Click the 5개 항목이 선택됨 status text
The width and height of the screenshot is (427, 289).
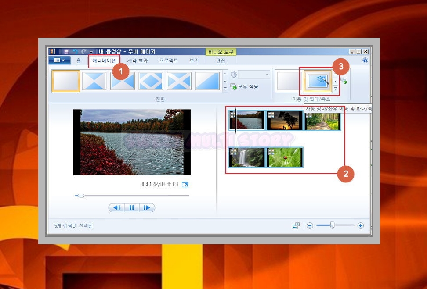pyautogui.click(x=73, y=226)
